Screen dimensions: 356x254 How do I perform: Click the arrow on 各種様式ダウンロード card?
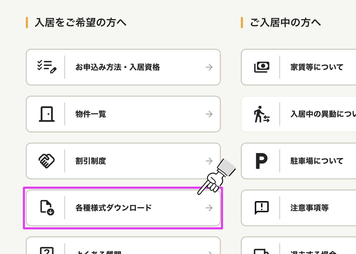[x=209, y=208]
